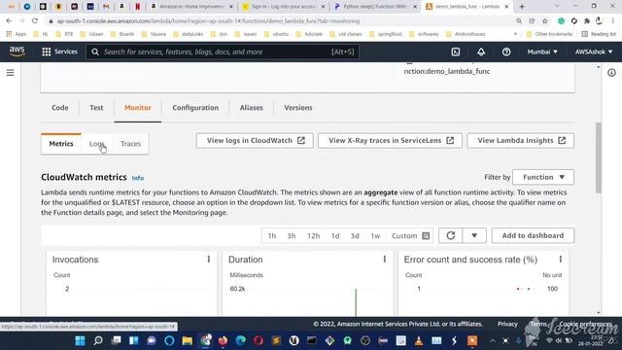The image size is (622, 350).
Task: Open File Explorer from taskbar
Action: [188, 340]
